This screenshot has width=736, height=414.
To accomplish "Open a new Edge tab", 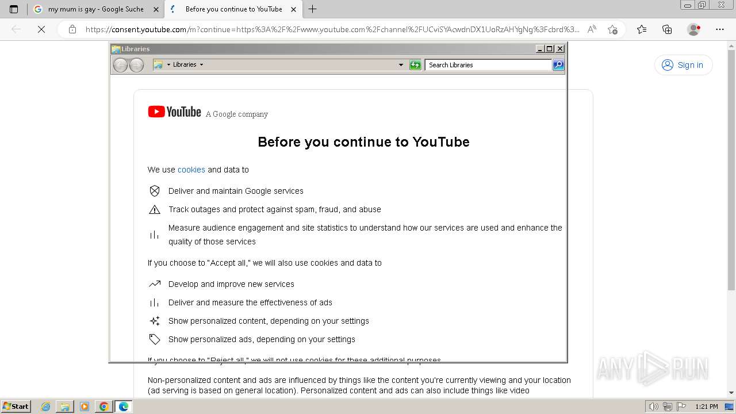I will 312,9.
